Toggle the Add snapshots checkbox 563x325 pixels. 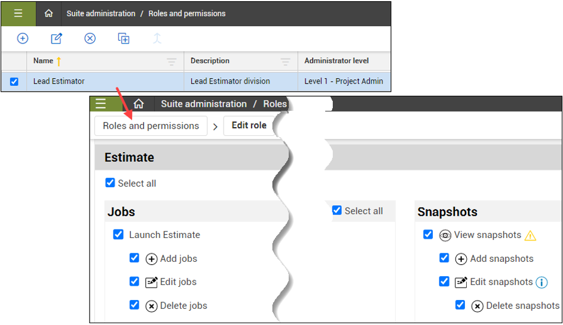coord(444,258)
